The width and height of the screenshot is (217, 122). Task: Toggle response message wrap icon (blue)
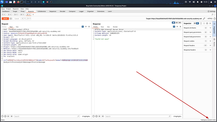coord(174,27)
